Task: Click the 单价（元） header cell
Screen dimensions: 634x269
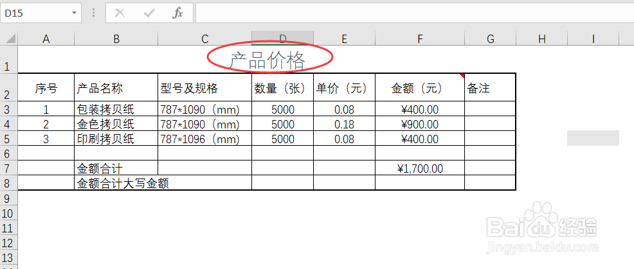Action: click(345, 88)
